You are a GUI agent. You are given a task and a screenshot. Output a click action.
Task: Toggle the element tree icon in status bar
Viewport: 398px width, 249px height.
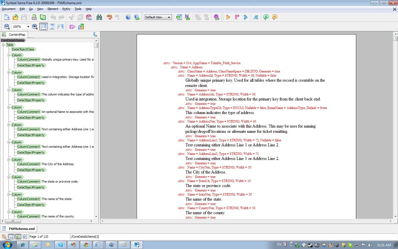pos(4,237)
